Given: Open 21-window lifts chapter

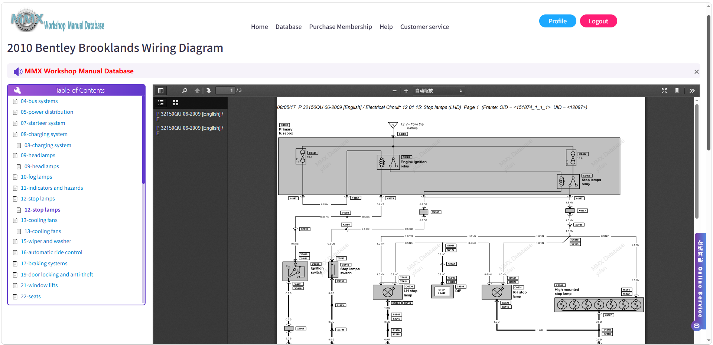Looking at the screenshot, I should [39, 285].
